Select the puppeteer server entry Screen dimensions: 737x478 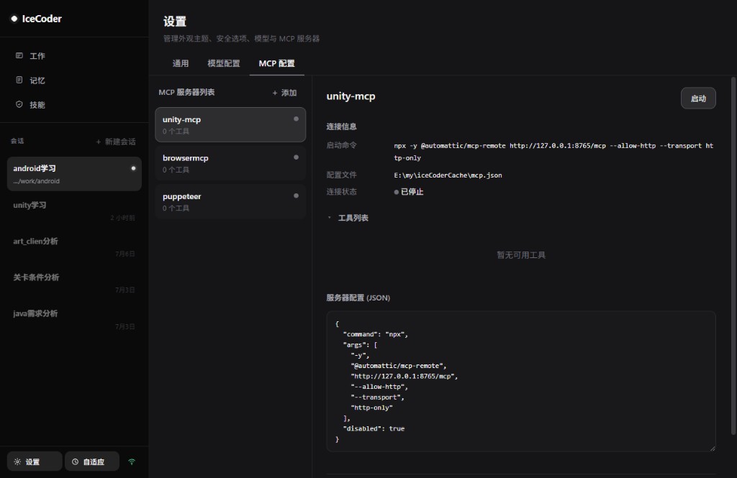click(230, 202)
